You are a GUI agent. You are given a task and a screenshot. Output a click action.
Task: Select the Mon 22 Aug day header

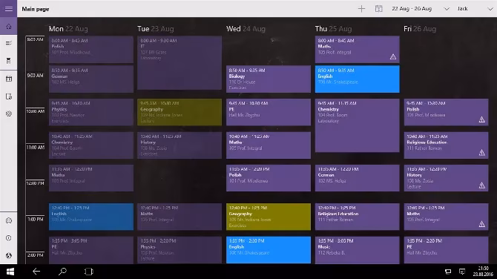pyautogui.click(x=68, y=29)
